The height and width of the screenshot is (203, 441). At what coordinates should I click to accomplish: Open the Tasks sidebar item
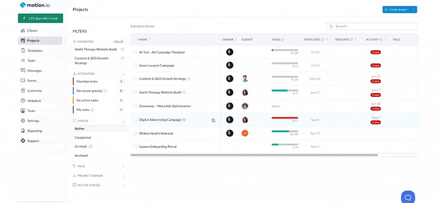click(31, 60)
